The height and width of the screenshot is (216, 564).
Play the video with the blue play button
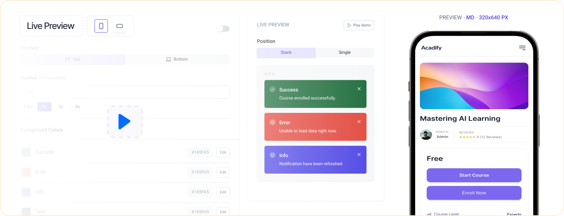[x=125, y=122]
